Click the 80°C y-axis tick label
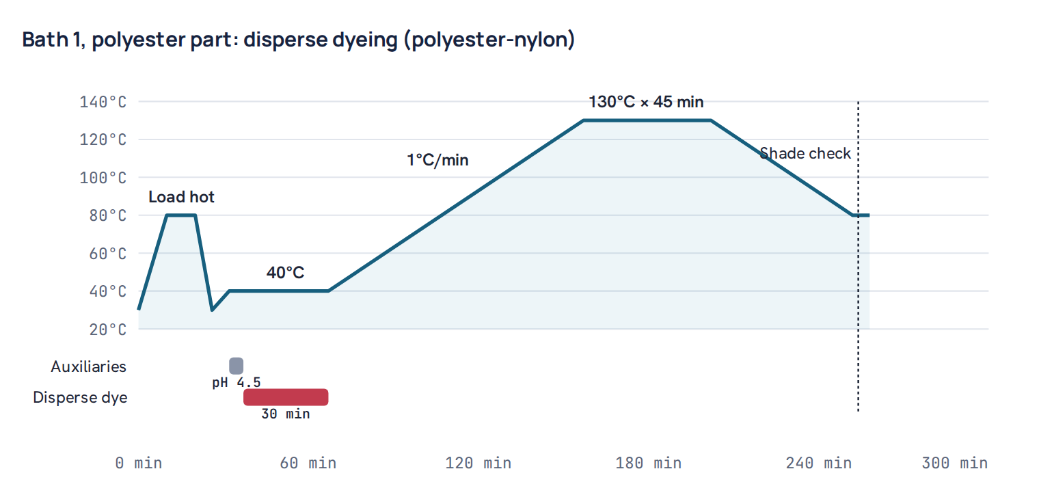The width and height of the screenshot is (1039, 495). click(x=107, y=215)
